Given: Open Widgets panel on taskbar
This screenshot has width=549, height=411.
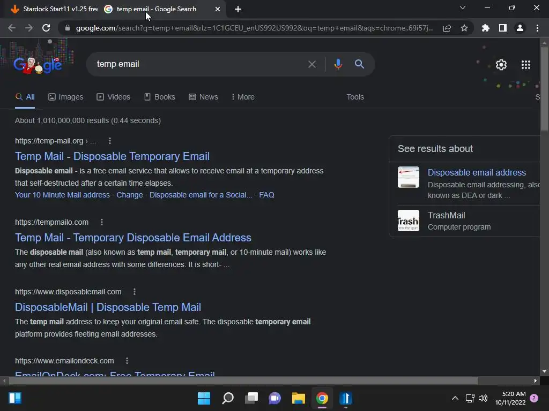Looking at the screenshot, I should tap(15, 398).
